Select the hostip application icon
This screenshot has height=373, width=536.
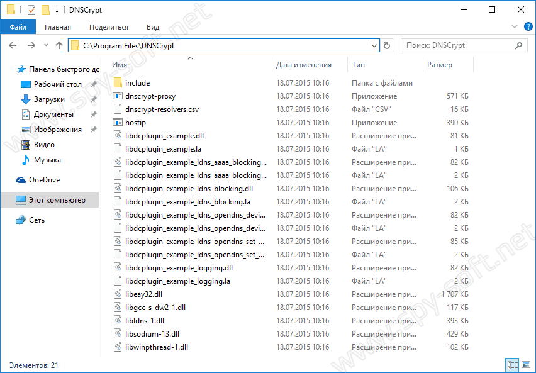click(x=118, y=123)
